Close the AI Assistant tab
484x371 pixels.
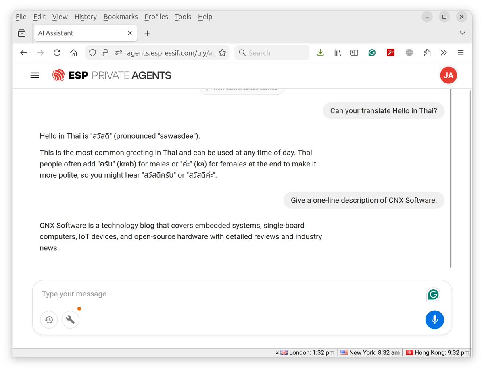click(x=130, y=33)
